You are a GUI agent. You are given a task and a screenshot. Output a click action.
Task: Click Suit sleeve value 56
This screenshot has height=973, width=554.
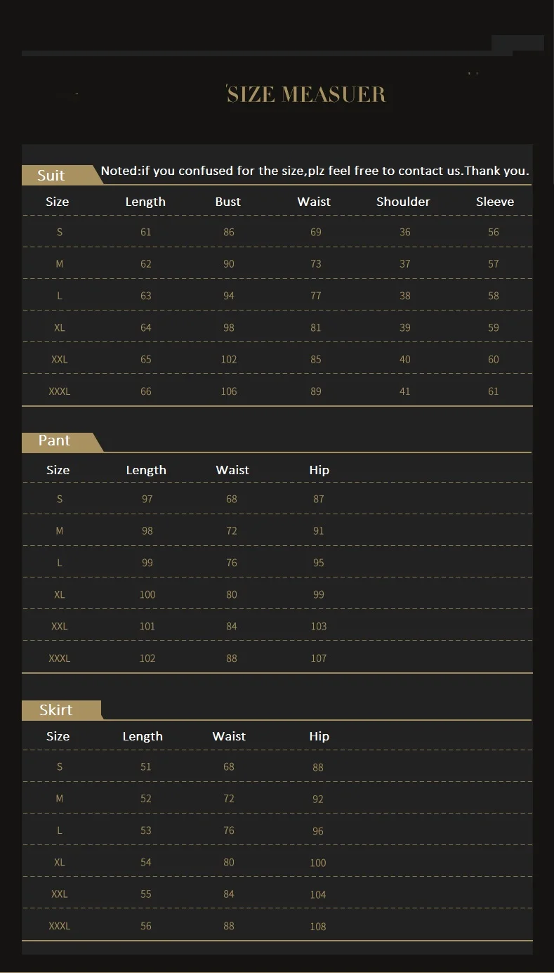494,232
